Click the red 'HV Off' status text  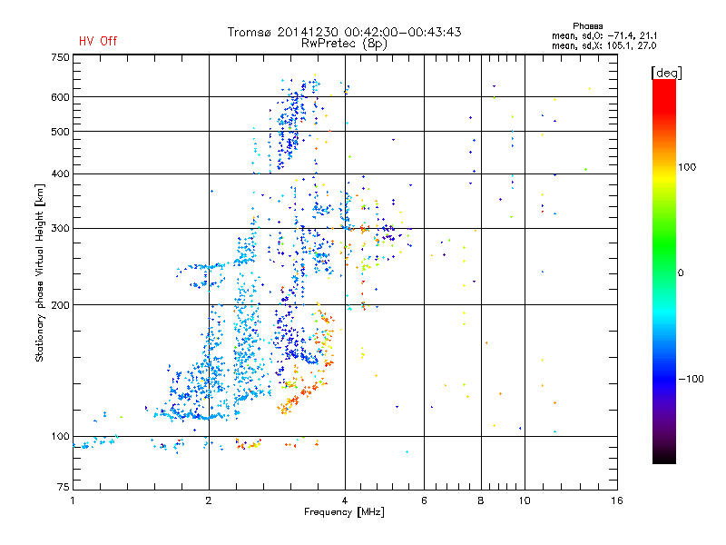click(x=98, y=41)
